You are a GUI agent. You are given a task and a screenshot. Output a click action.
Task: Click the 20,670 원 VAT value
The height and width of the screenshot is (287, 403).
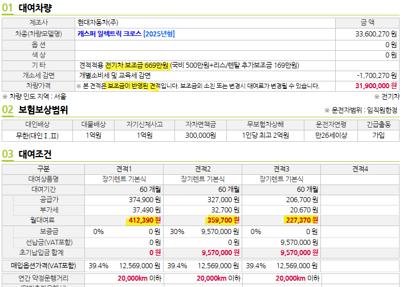[x=304, y=210]
